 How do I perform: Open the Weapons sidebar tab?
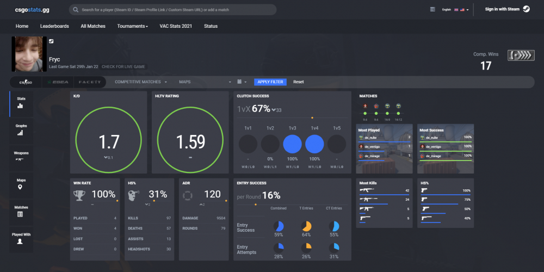22,157
